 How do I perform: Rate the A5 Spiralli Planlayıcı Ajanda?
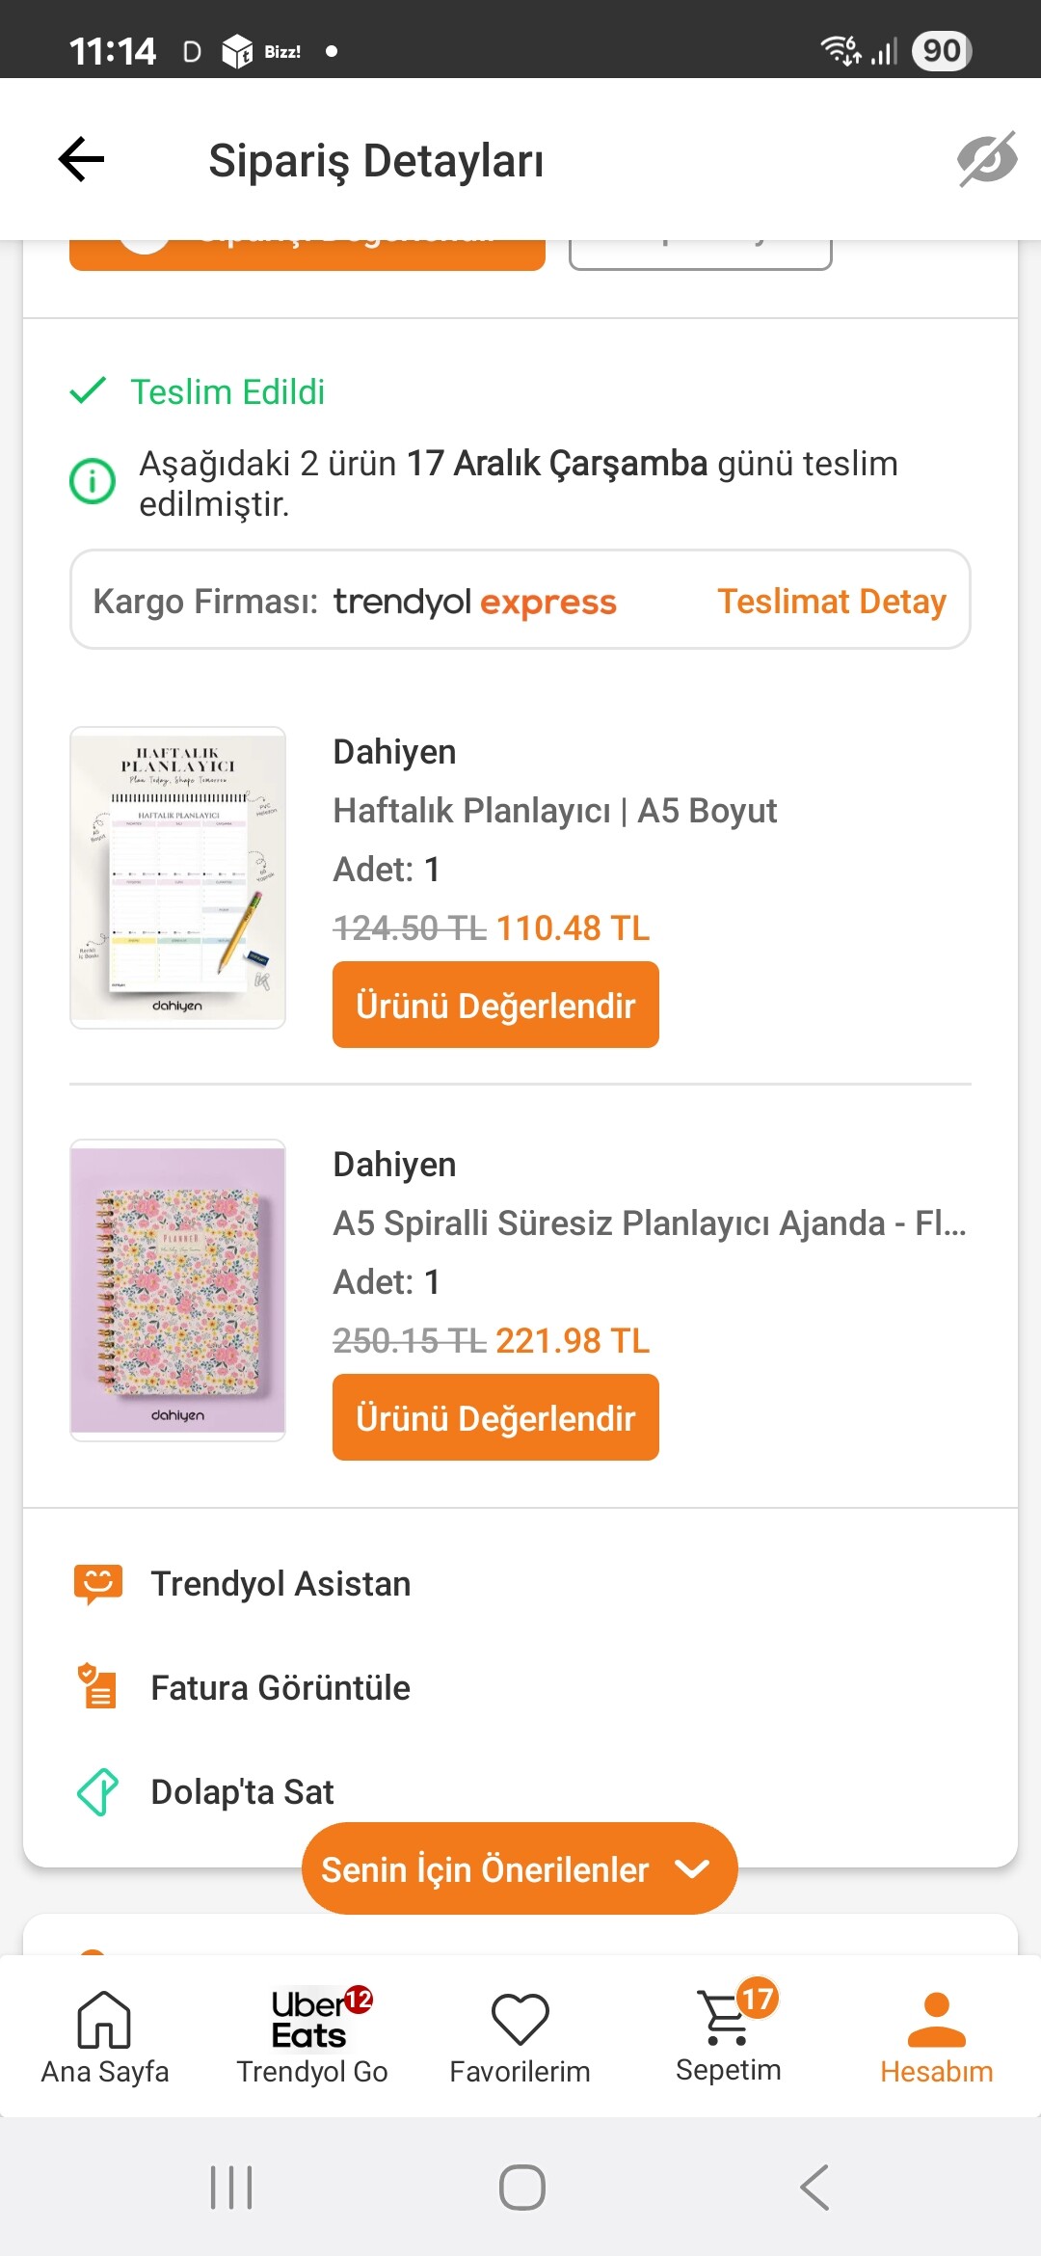tap(495, 1418)
